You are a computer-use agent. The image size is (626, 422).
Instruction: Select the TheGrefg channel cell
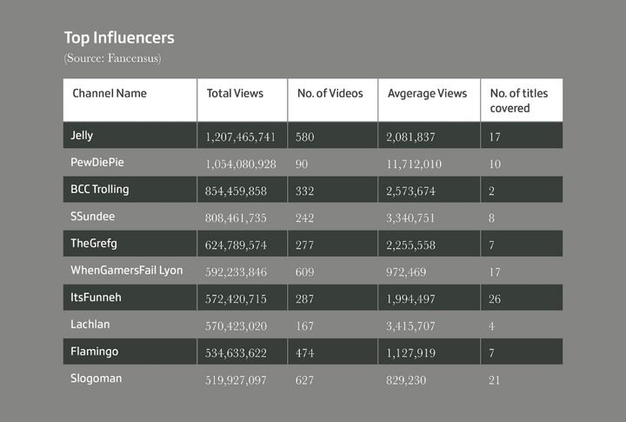(x=94, y=244)
